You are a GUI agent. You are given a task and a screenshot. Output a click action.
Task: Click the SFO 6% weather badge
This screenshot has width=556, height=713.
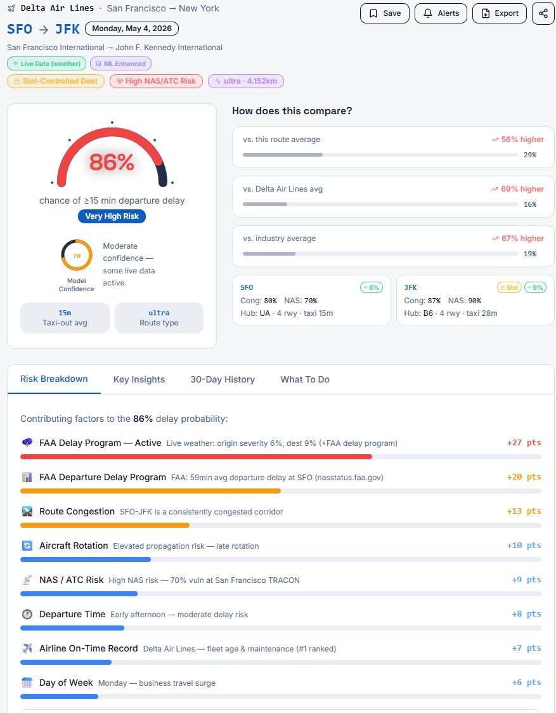tap(372, 287)
